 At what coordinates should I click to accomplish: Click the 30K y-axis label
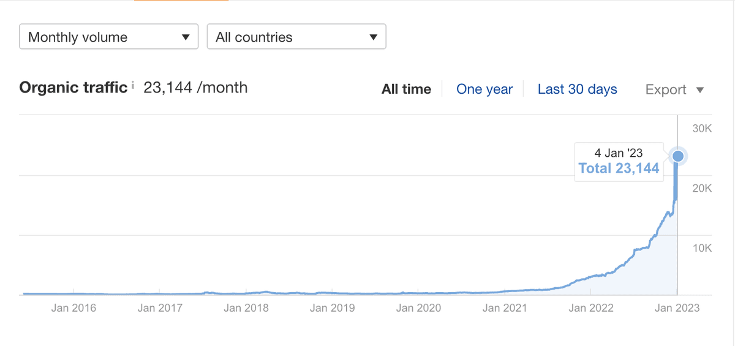(702, 129)
